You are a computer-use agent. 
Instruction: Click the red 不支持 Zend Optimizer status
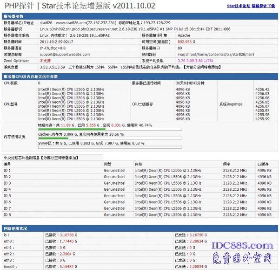coord(45,61)
